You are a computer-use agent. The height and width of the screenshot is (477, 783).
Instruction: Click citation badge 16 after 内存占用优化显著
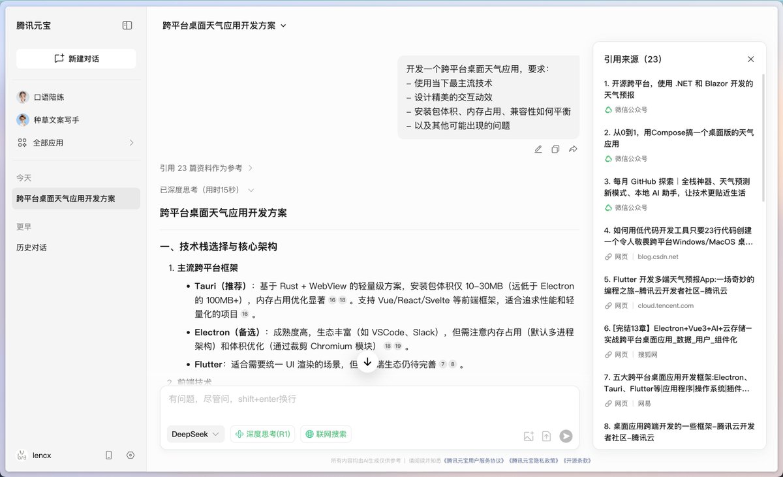(332, 301)
